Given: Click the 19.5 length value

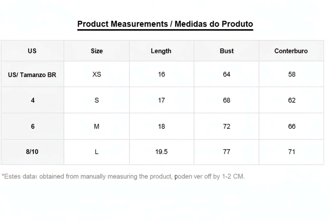Looking at the screenshot, I should [161, 152].
